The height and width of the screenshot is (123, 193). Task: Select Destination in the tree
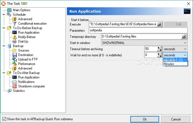pyautogui.click(x=26, y=55)
